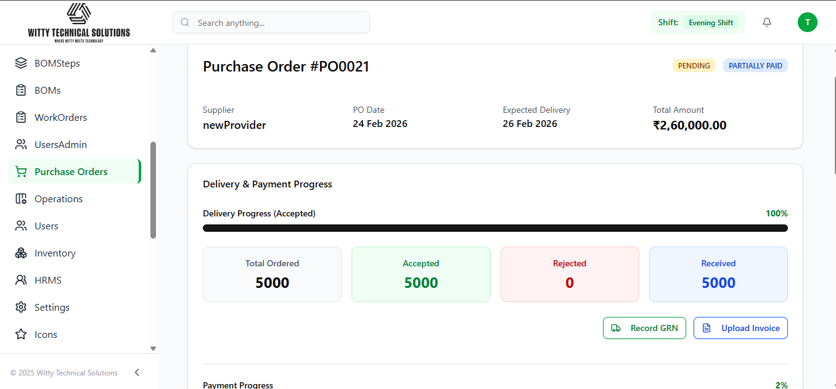Click the scrollbar down arrow
Viewport: 836px width, 389px height.
point(152,348)
